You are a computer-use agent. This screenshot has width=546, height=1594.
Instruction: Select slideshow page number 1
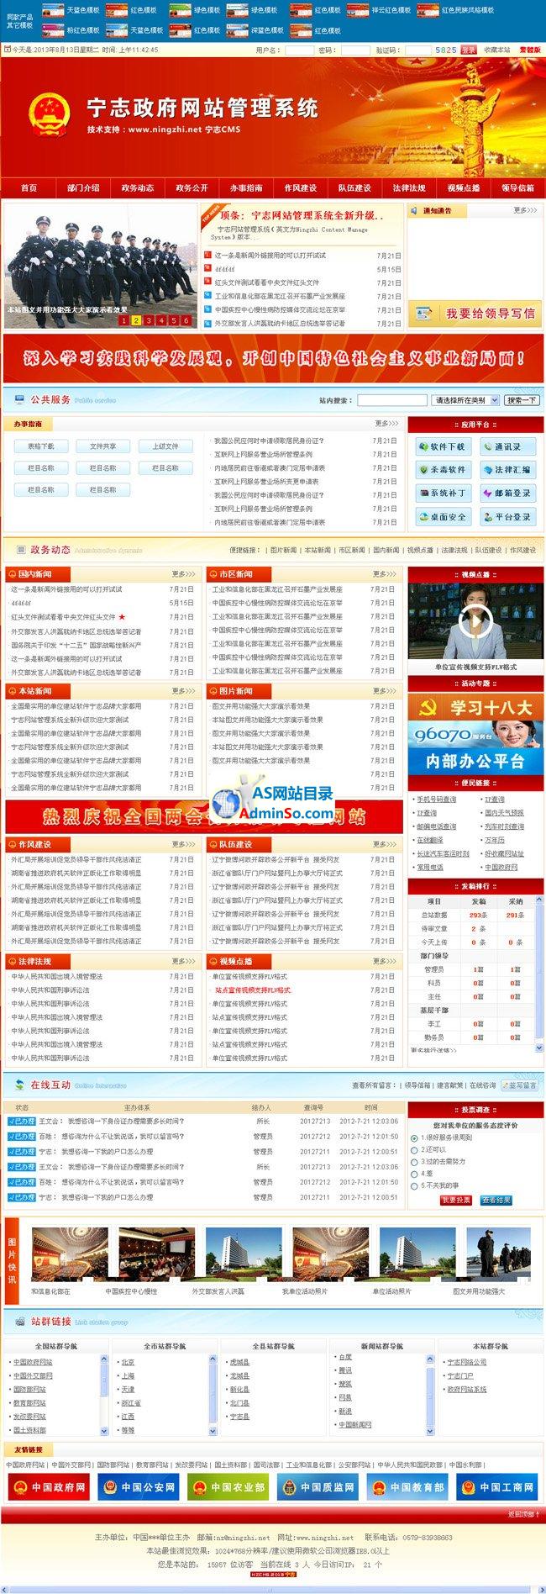click(123, 320)
